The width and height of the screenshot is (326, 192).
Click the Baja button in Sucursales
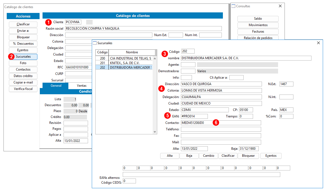click(189, 156)
